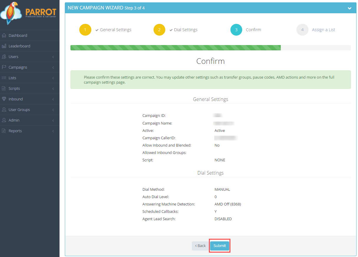The height and width of the screenshot is (257, 358).
Task: Go to General Settings wizard step
Action: [x=116, y=30]
